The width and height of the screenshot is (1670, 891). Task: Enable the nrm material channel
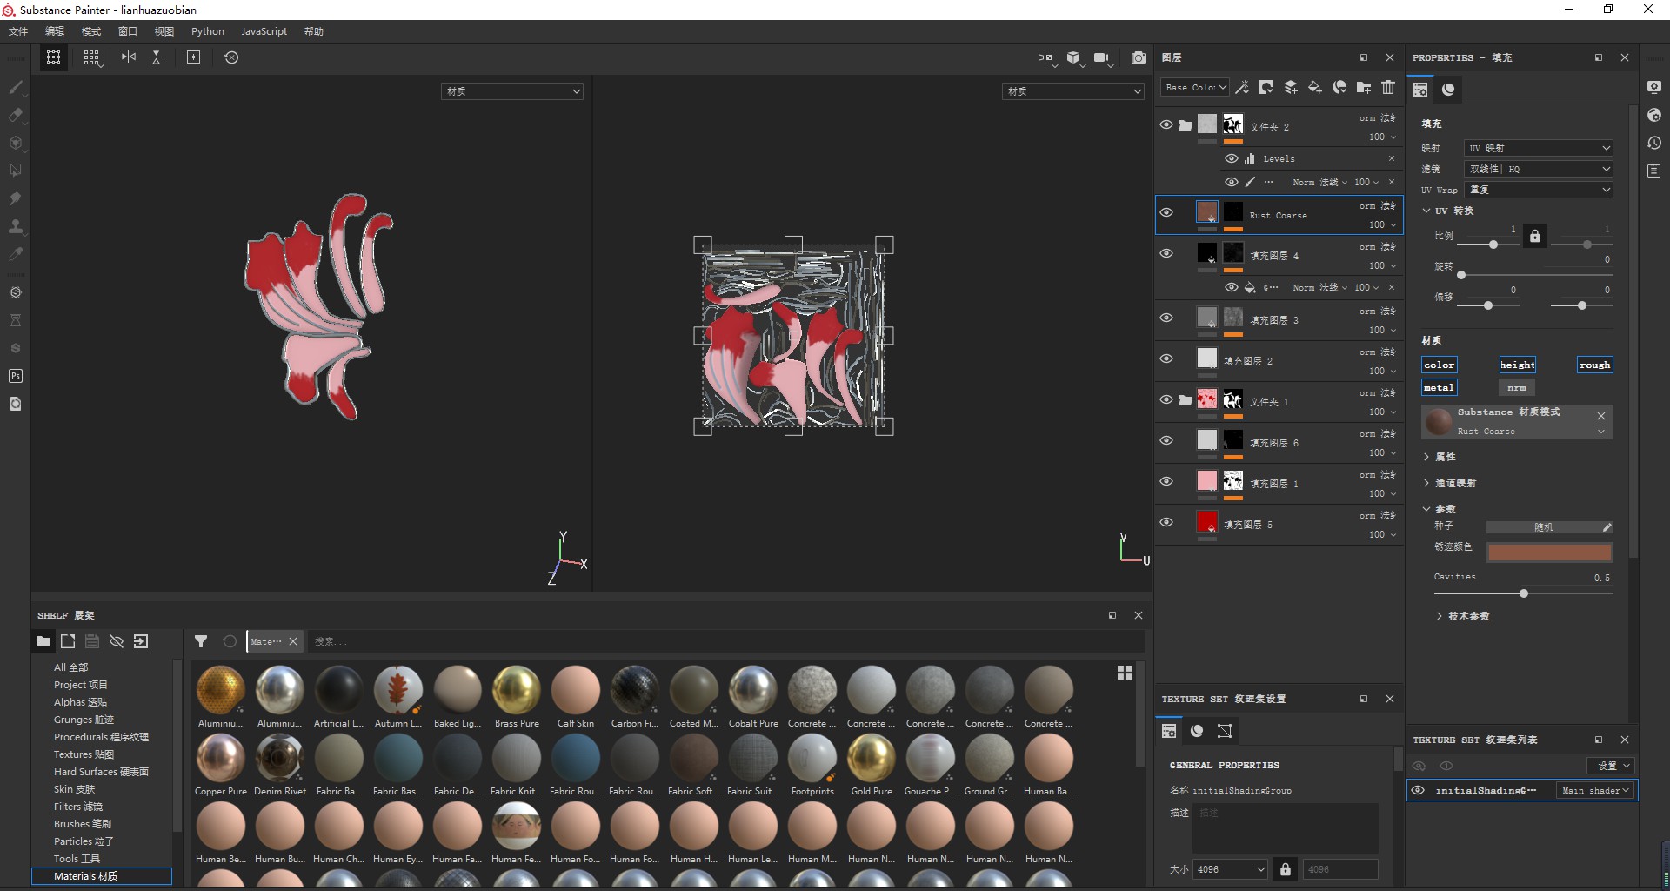point(1516,388)
